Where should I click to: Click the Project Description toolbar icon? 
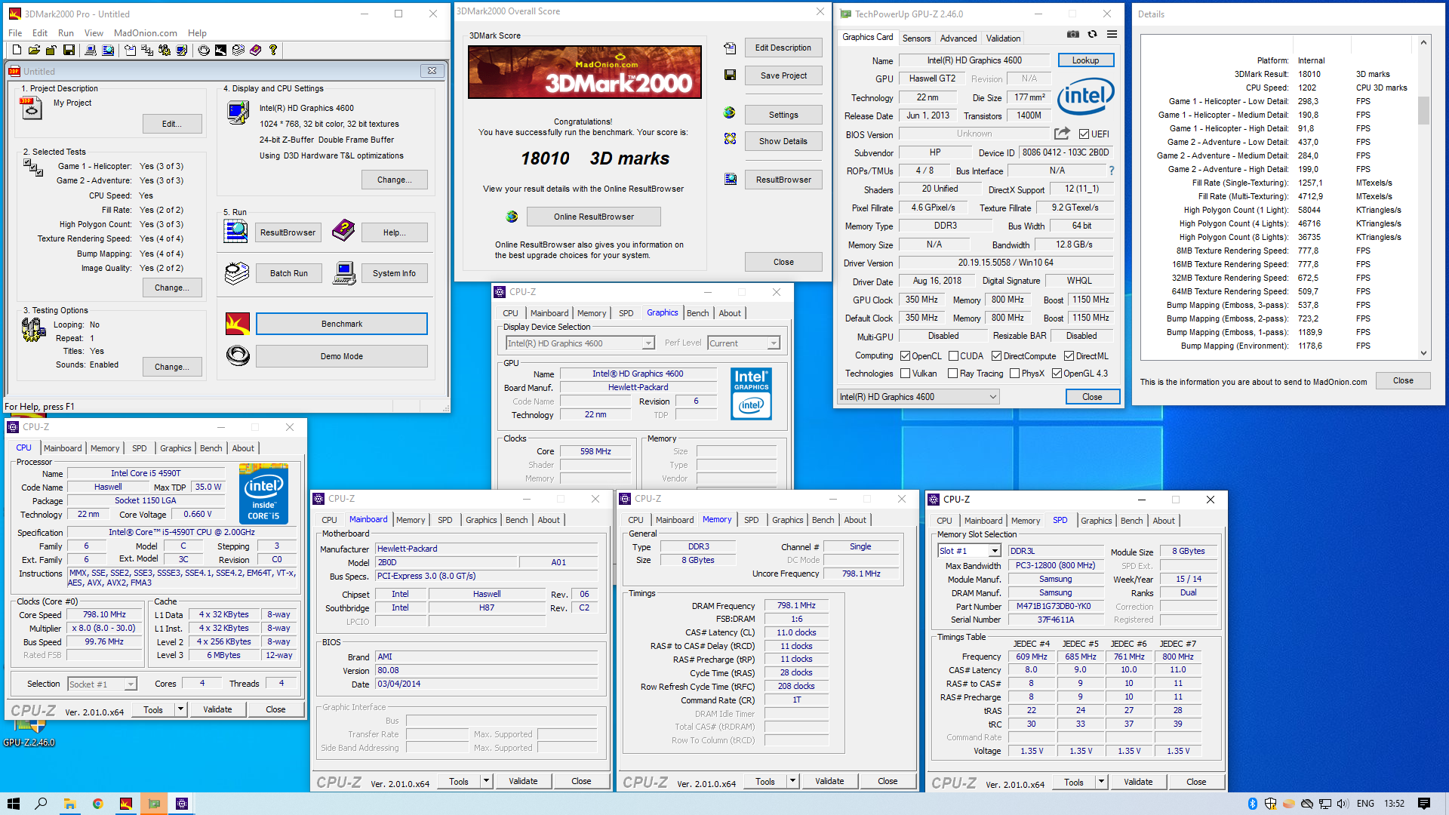point(130,50)
